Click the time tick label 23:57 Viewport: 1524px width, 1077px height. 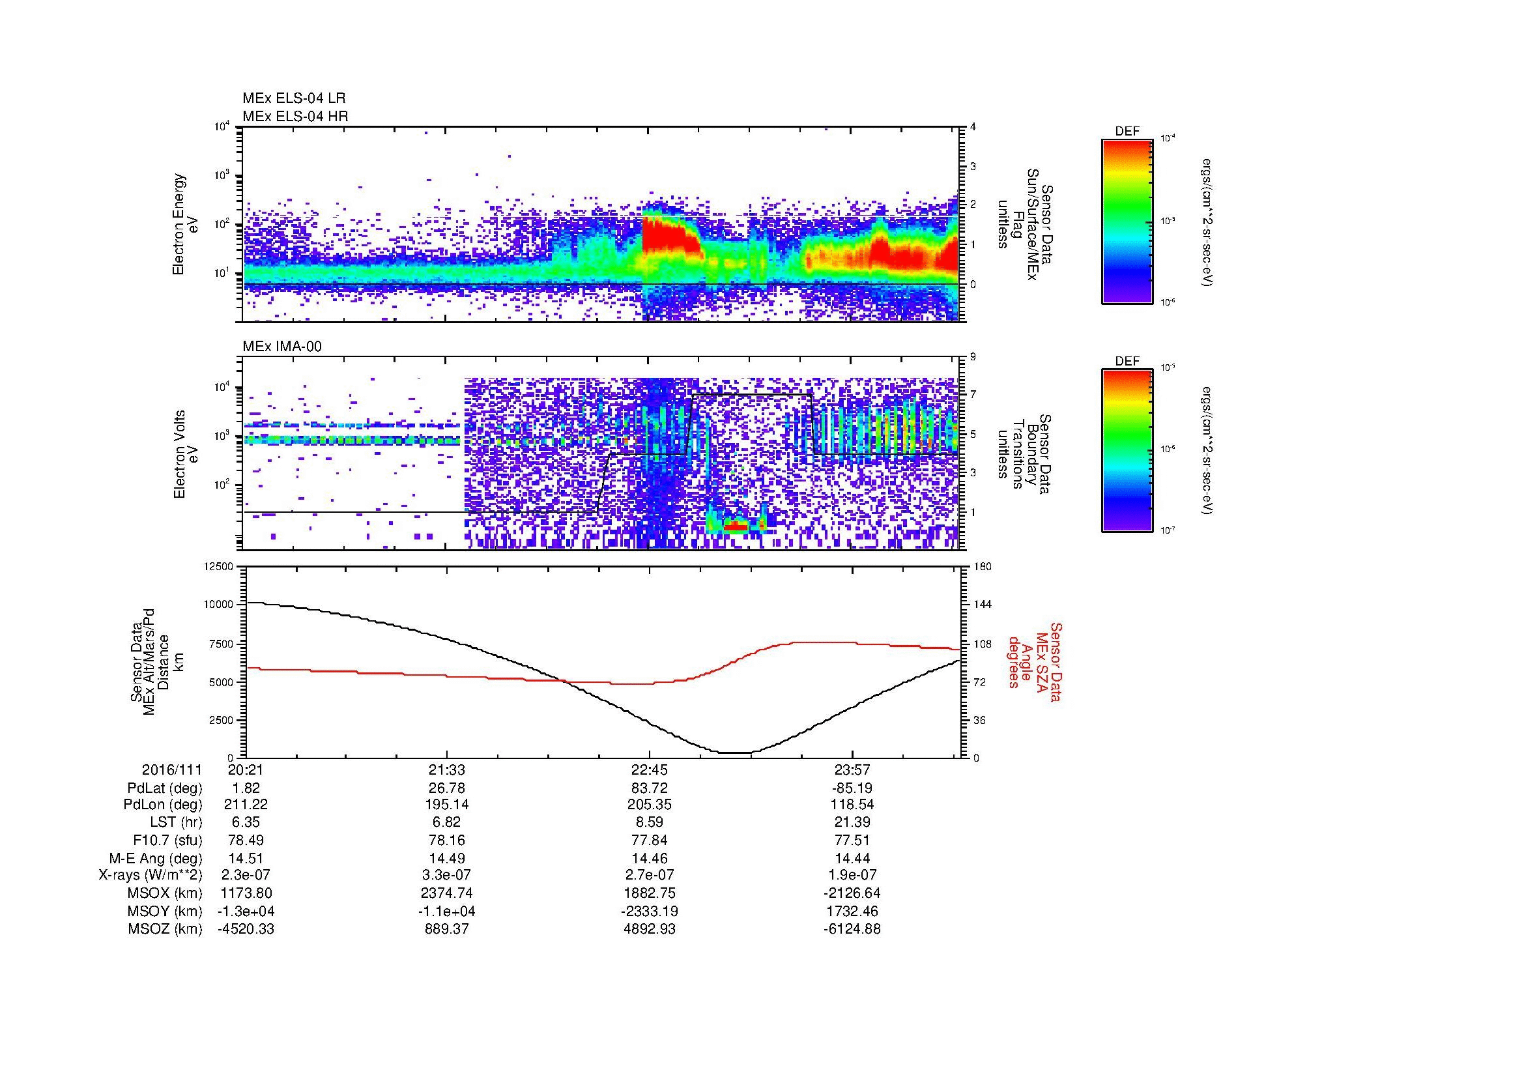point(852,770)
